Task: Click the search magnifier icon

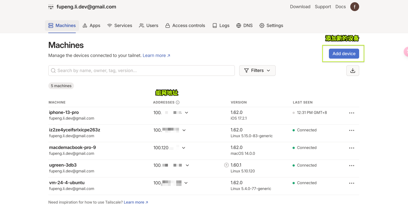Action: point(53,71)
